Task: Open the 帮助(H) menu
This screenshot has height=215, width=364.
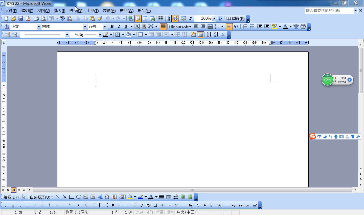Action: pyautogui.click(x=144, y=11)
